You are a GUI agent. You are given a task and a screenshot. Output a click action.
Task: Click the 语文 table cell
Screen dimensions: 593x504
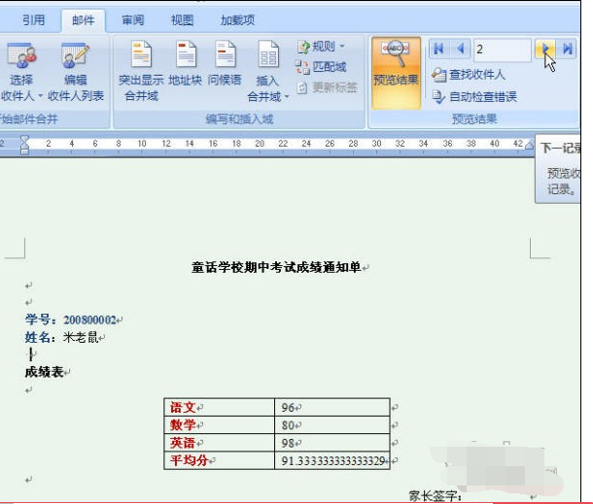click(x=220, y=407)
